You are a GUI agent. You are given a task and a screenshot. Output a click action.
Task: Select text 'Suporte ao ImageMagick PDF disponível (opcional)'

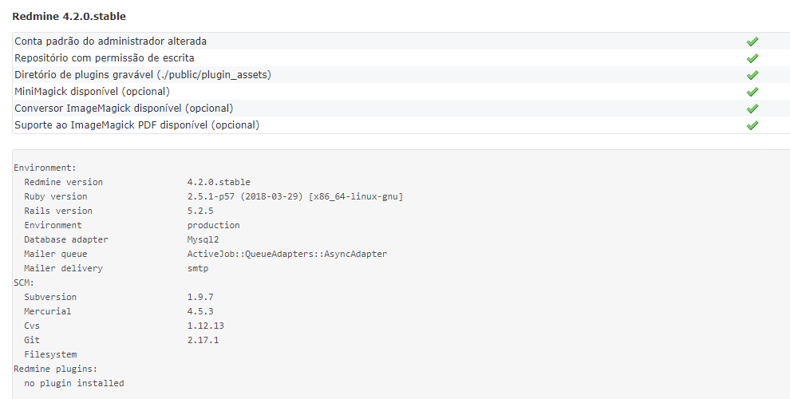[137, 125]
